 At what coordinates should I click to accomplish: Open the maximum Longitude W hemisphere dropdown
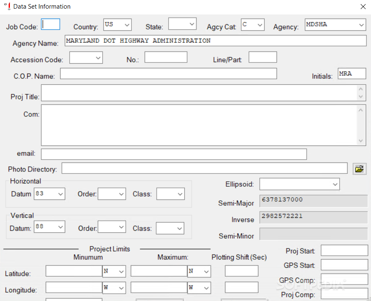(199, 288)
